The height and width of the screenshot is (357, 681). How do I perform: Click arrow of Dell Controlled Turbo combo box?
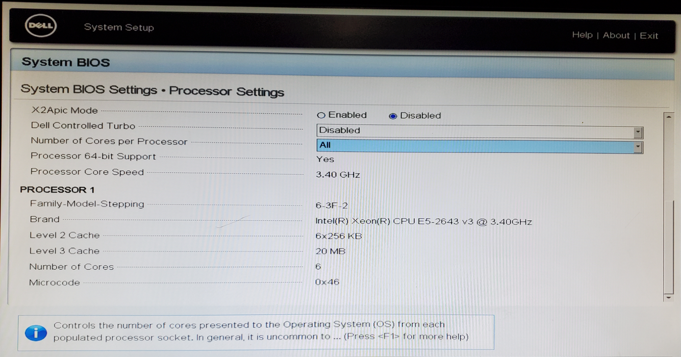[638, 133]
